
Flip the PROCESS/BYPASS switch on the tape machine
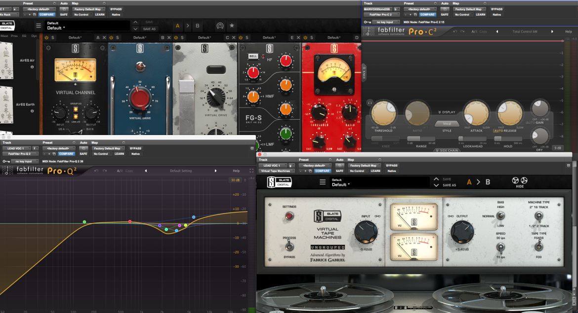click(289, 246)
